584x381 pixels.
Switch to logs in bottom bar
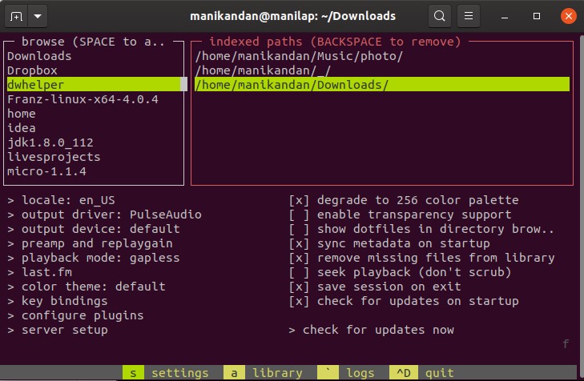[x=360, y=373]
